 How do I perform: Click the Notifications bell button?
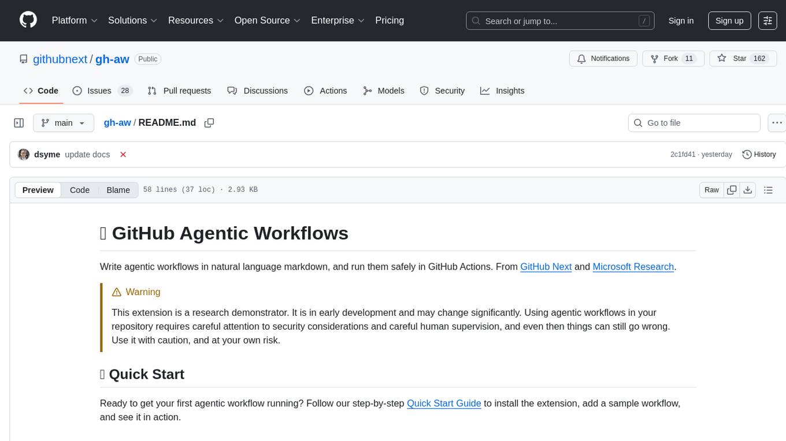tap(603, 59)
